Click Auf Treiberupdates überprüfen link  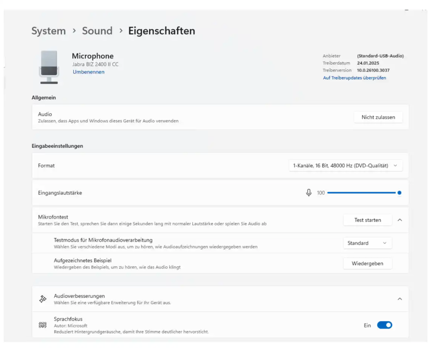click(354, 77)
